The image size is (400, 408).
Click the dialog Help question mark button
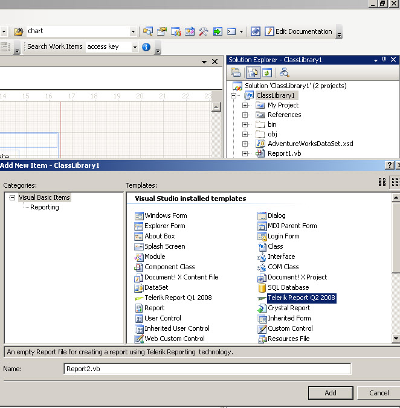pyautogui.click(x=390, y=165)
